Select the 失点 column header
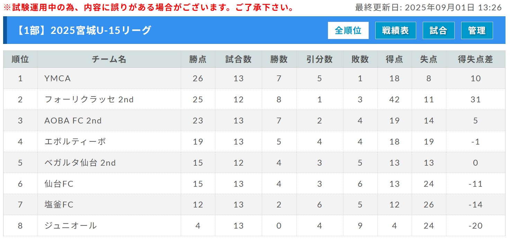The height and width of the screenshot is (240, 510). click(429, 59)
